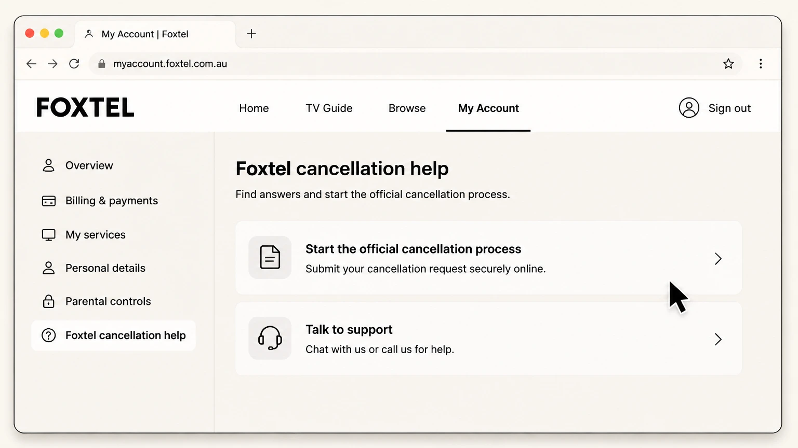Click the browser back arrow

31,64
